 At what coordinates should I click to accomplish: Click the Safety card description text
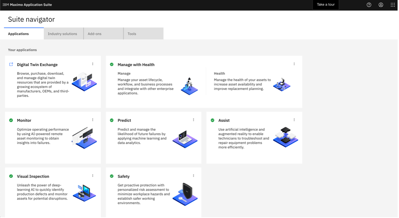pos(144,194)
